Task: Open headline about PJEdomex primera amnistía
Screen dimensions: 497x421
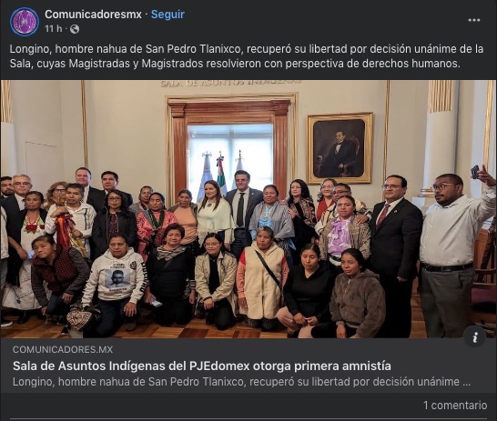Action: [x=201, y=366]
